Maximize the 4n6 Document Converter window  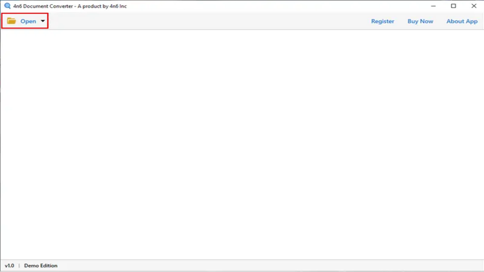453,6
